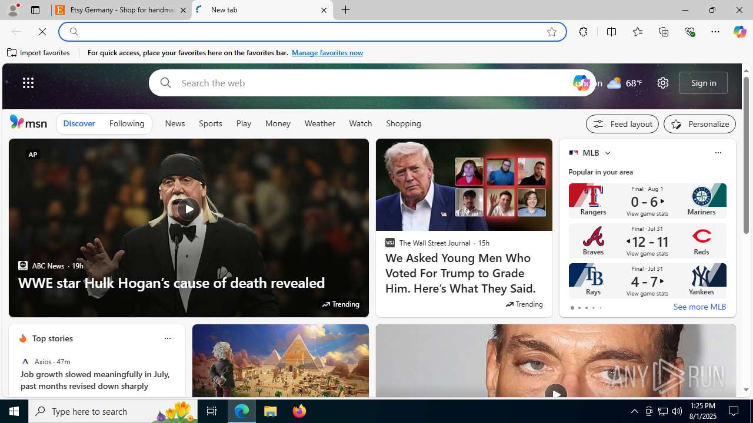753x423 pixels.
Task: Open the 68°F weather widget
Action: point(624,83)
